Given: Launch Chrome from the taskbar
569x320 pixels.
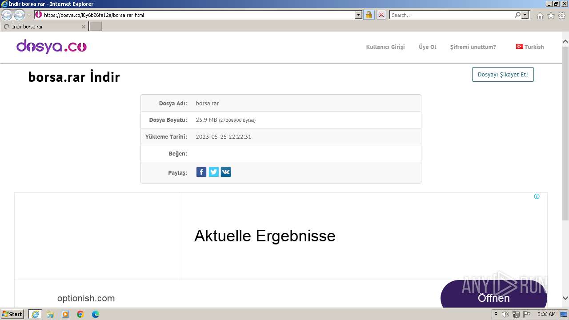Looking at the screenshot, I should (x=80, y=314).
